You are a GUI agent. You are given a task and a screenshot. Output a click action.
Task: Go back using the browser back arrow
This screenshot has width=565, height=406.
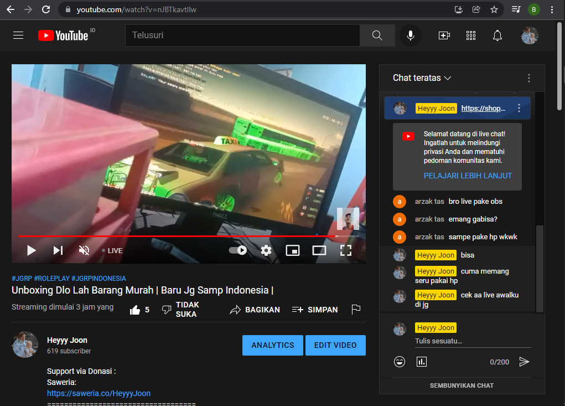coord(11,9)
